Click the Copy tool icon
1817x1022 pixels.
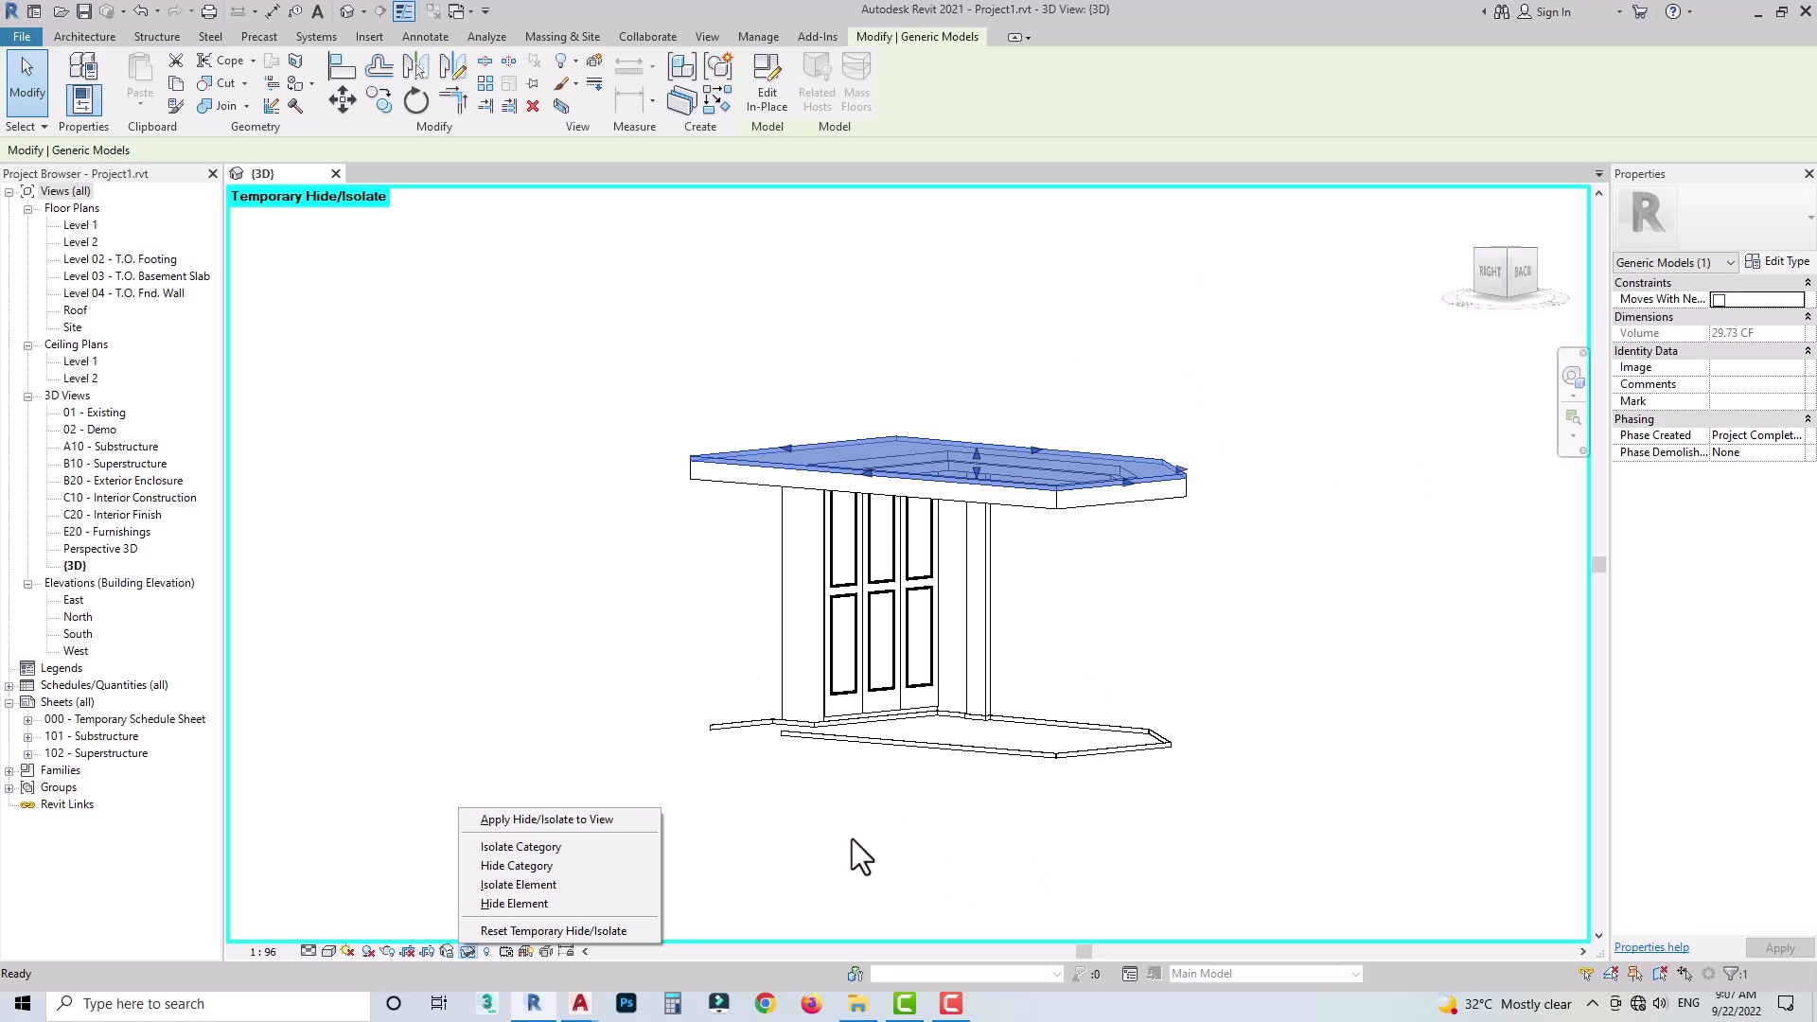pyautogui.click(x=379, y=100)
